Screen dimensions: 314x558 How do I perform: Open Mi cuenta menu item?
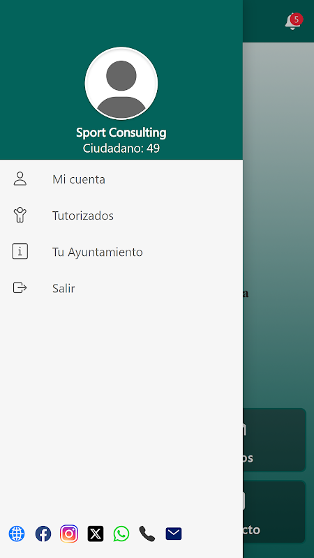121,179
